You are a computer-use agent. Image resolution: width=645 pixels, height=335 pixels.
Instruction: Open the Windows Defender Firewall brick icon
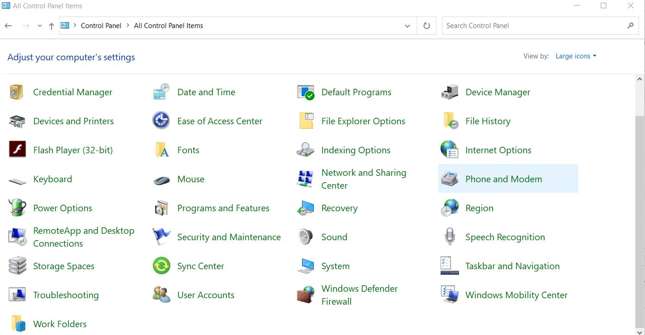[x=305, y=295]
